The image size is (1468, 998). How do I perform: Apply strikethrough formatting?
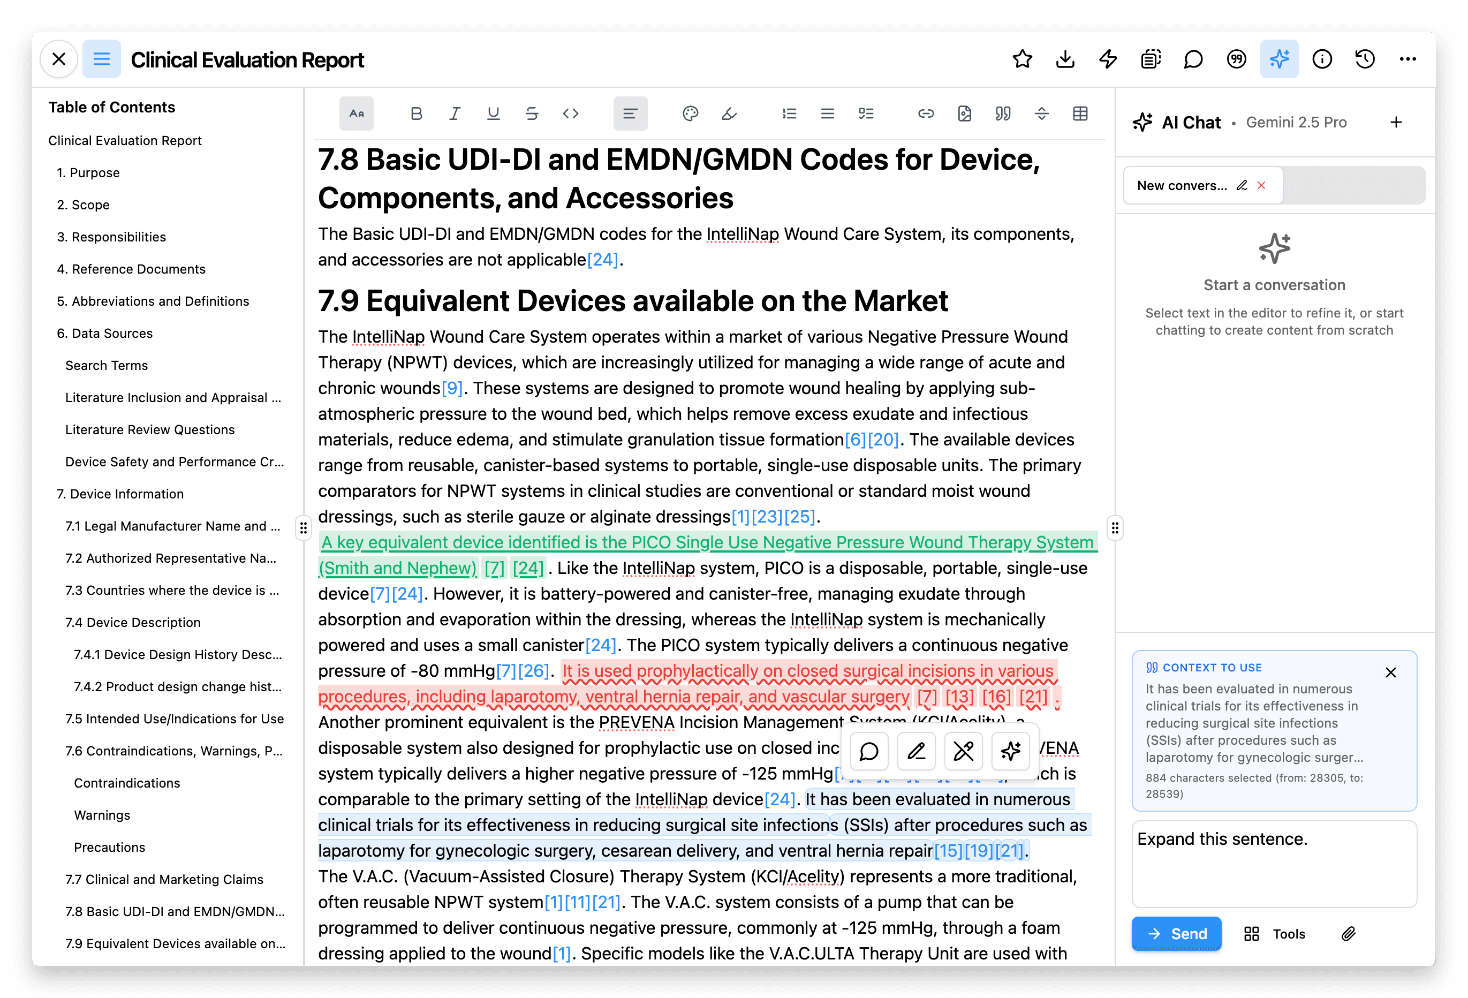[532, 114]
